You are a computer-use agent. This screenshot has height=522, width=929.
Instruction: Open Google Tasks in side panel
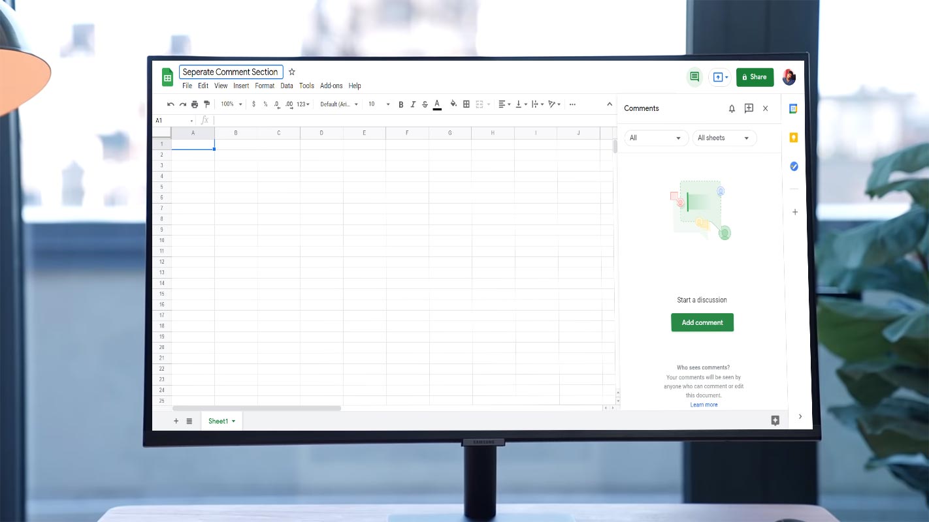(x=794, y=166)
